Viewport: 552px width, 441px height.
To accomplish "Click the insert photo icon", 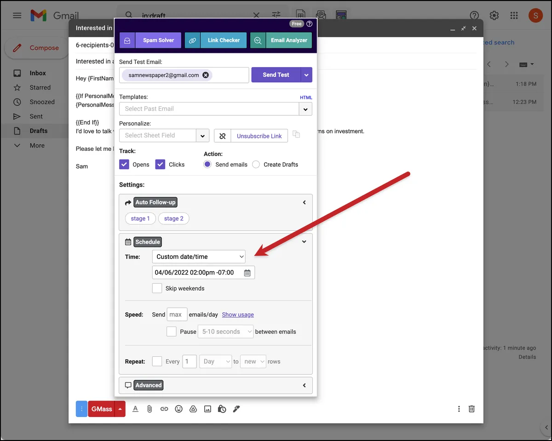I will [207, 409].
